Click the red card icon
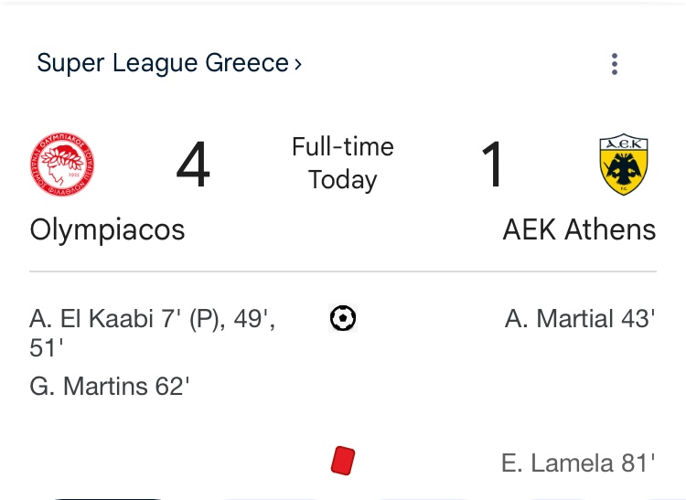The image size is (686, 500). pyautogui.click(x=343, y=460)
